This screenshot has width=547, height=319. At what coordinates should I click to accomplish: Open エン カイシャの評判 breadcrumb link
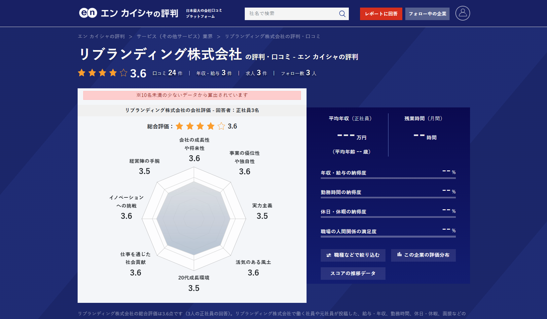(x=101, y=37)
